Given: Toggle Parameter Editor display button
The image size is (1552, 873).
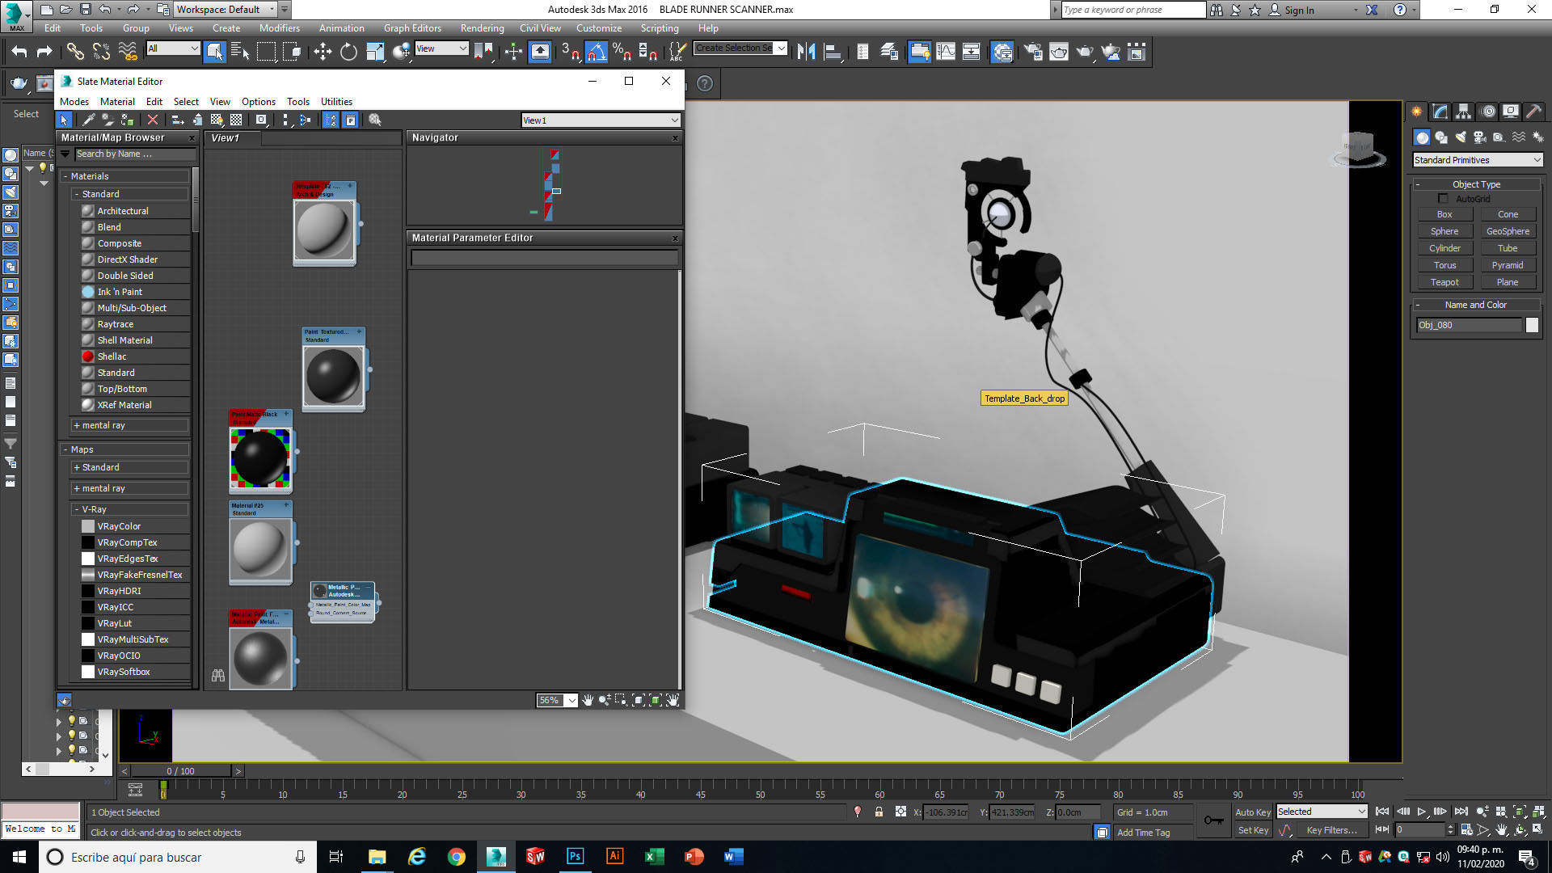Looking at the screenshot, I should 351,120.
